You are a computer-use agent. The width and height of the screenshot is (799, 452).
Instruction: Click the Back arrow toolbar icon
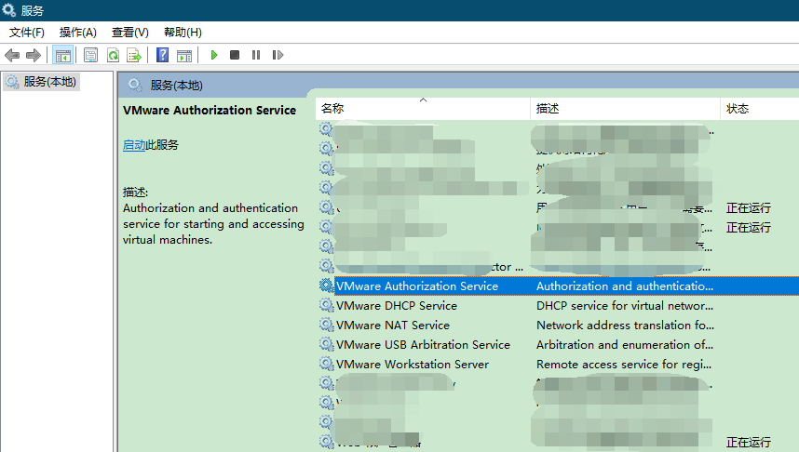tap(12, 55)
